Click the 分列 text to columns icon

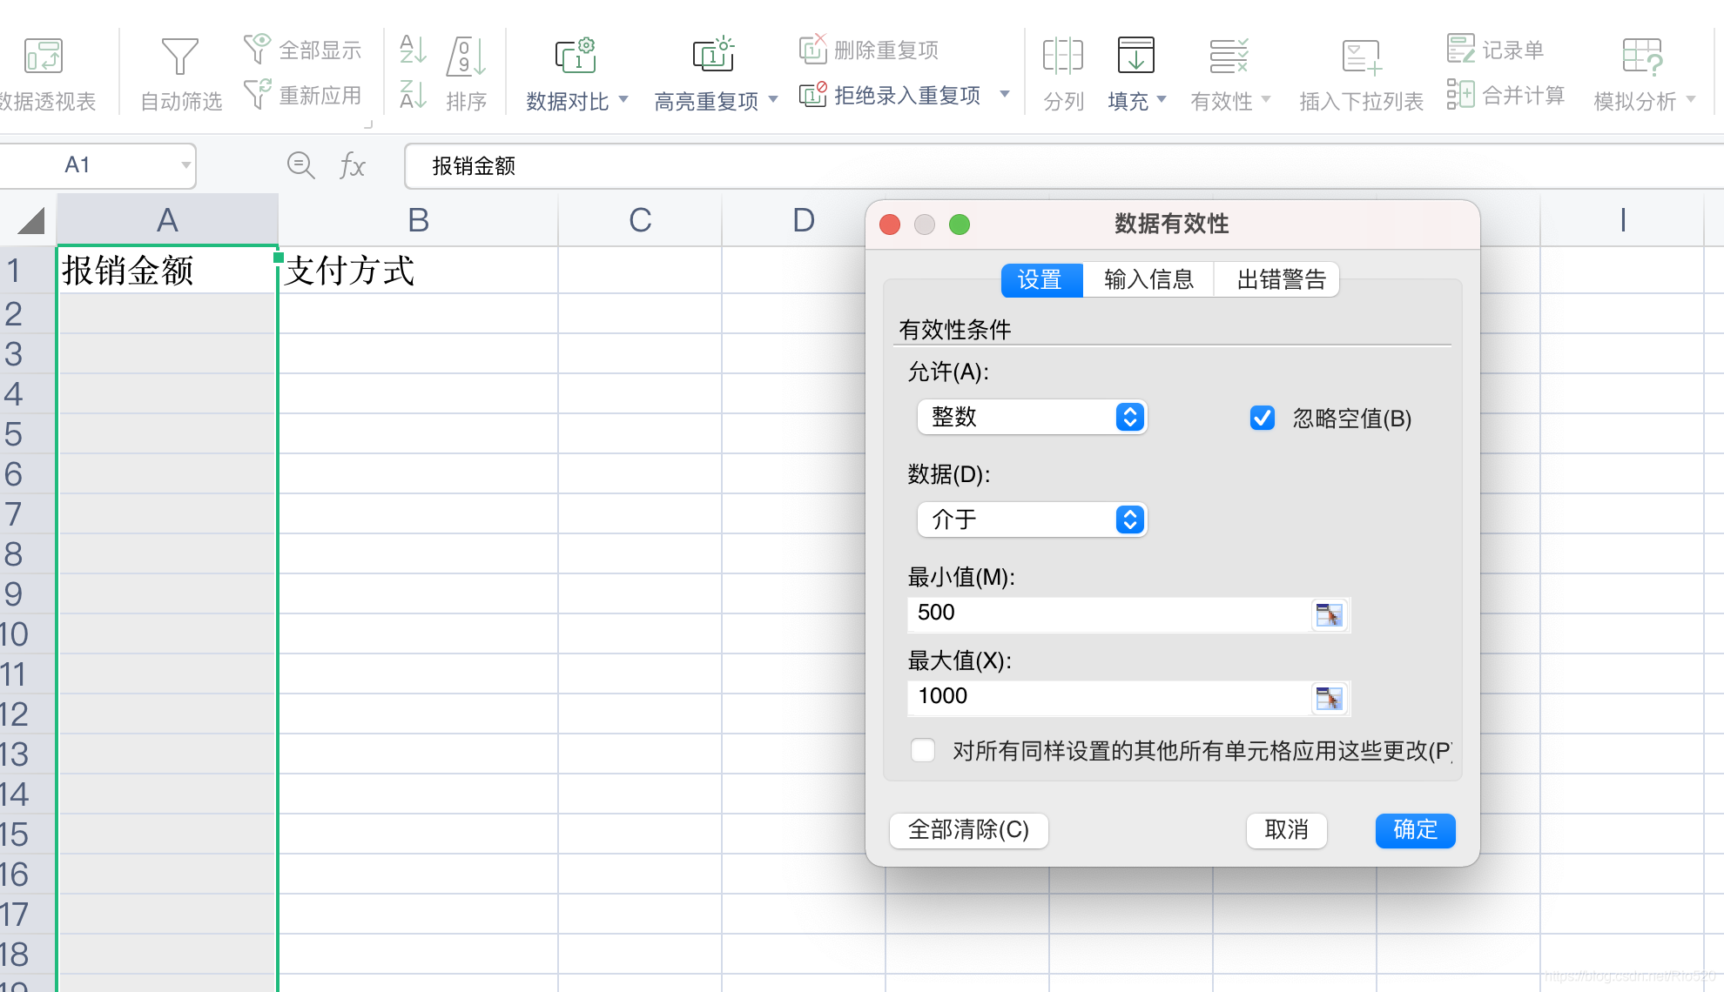(x=1063, y=56)
